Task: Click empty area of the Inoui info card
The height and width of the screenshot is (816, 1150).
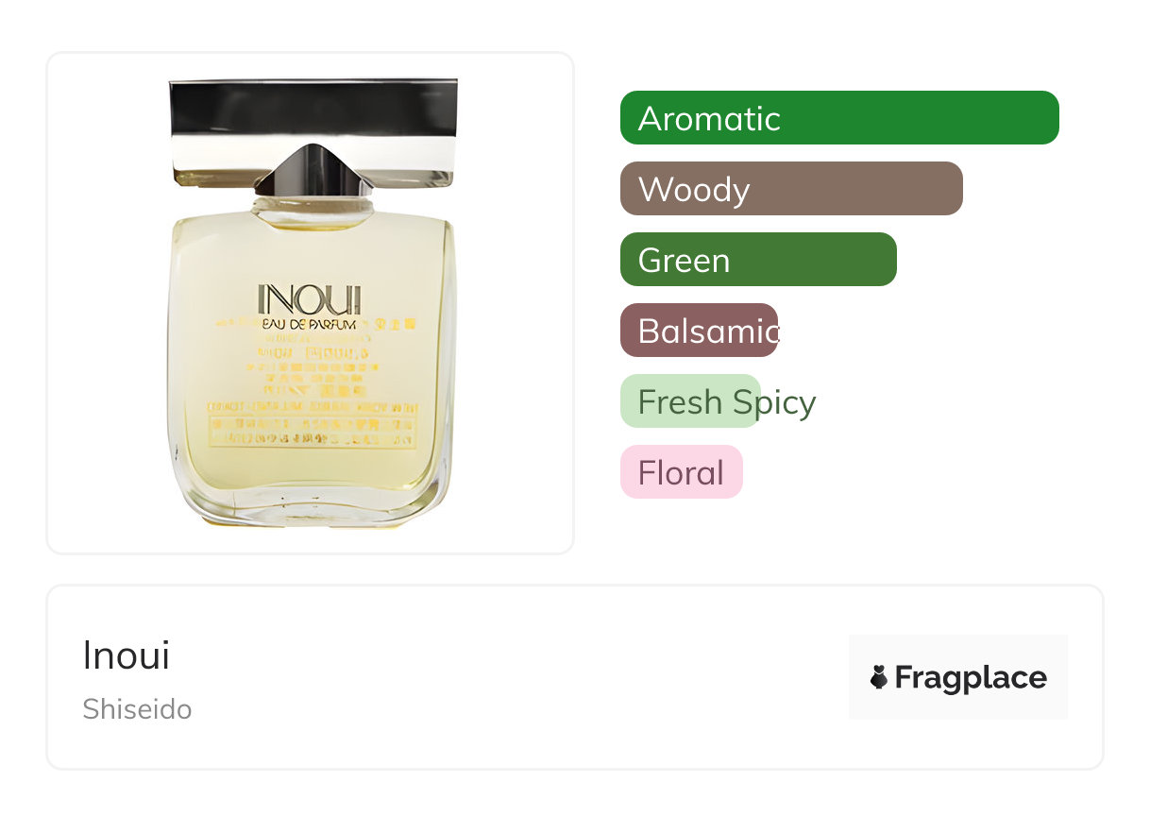Action: coord(519,677)
